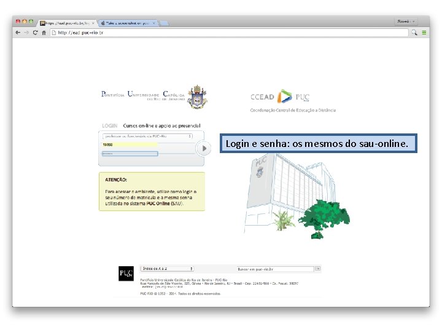The width and height of the screenshot is (442, 332).
Task: Close the 'Take a screenshot' tab
Action: coord(153,23)
